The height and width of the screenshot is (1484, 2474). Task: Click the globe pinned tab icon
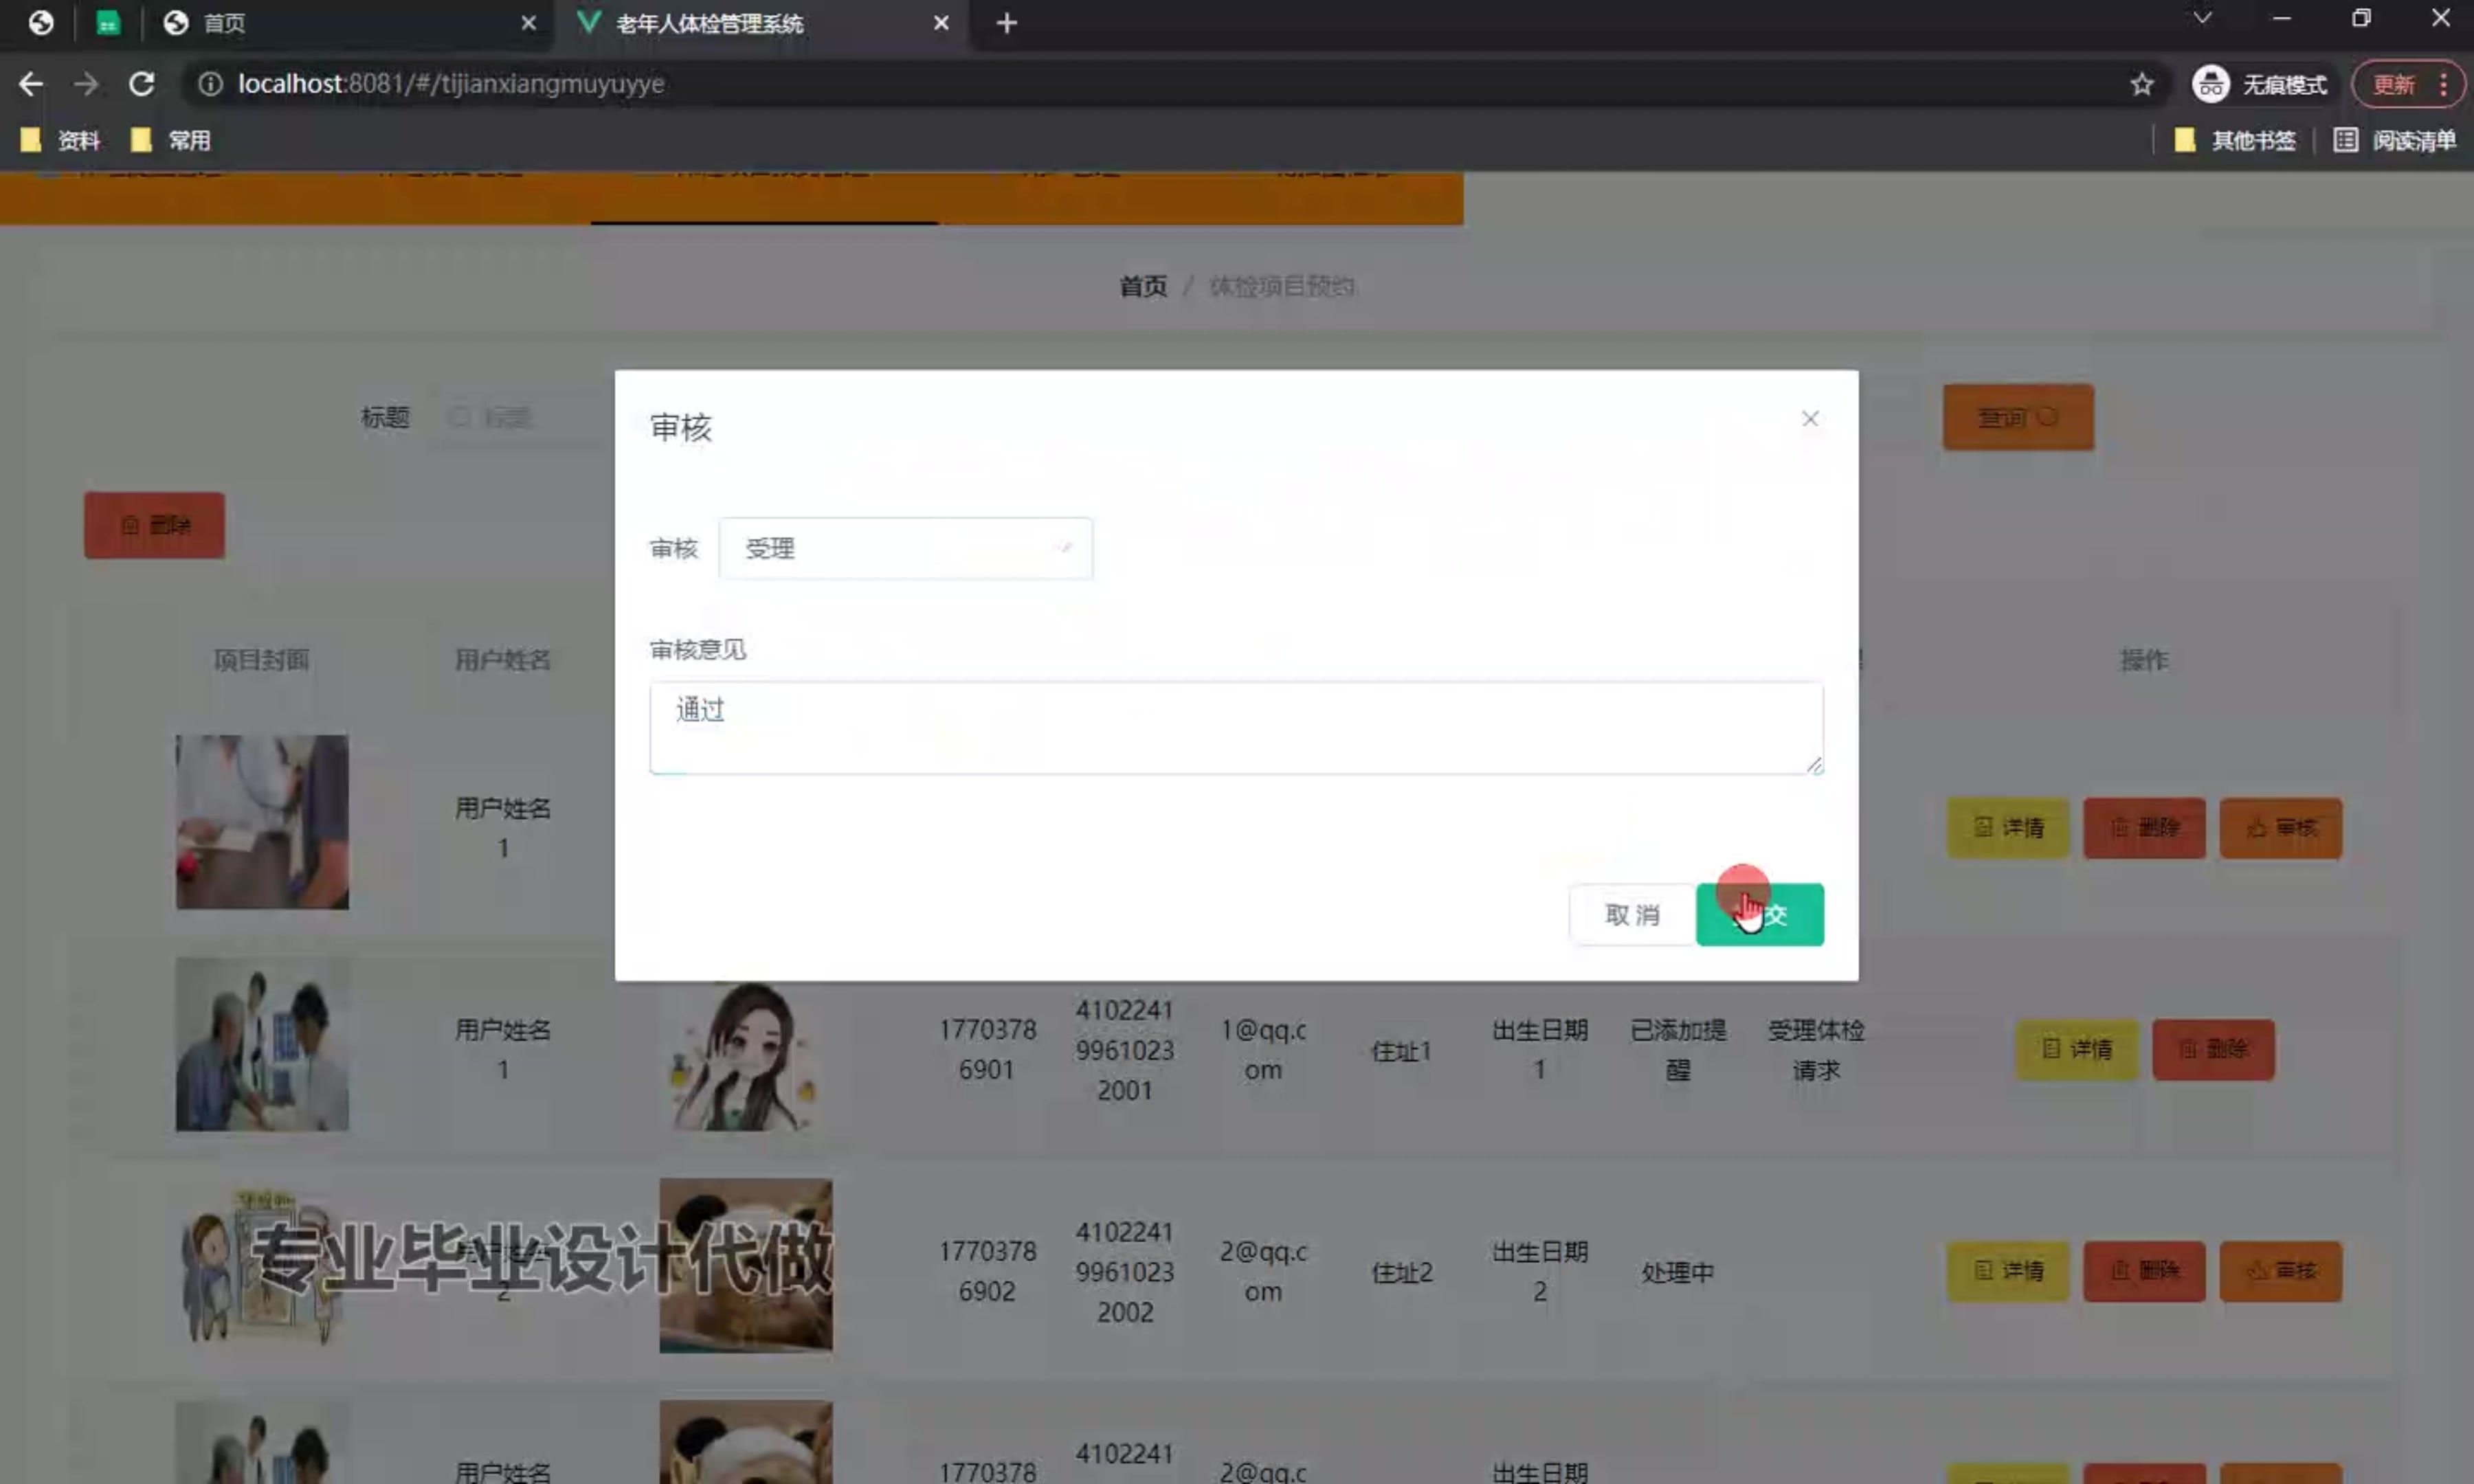point(40,23)
